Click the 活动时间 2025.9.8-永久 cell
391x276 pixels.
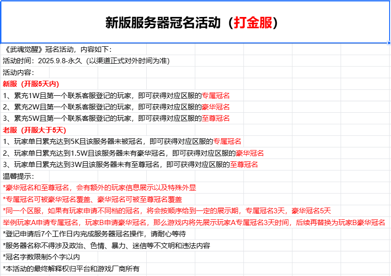click(x=86, y=61)
